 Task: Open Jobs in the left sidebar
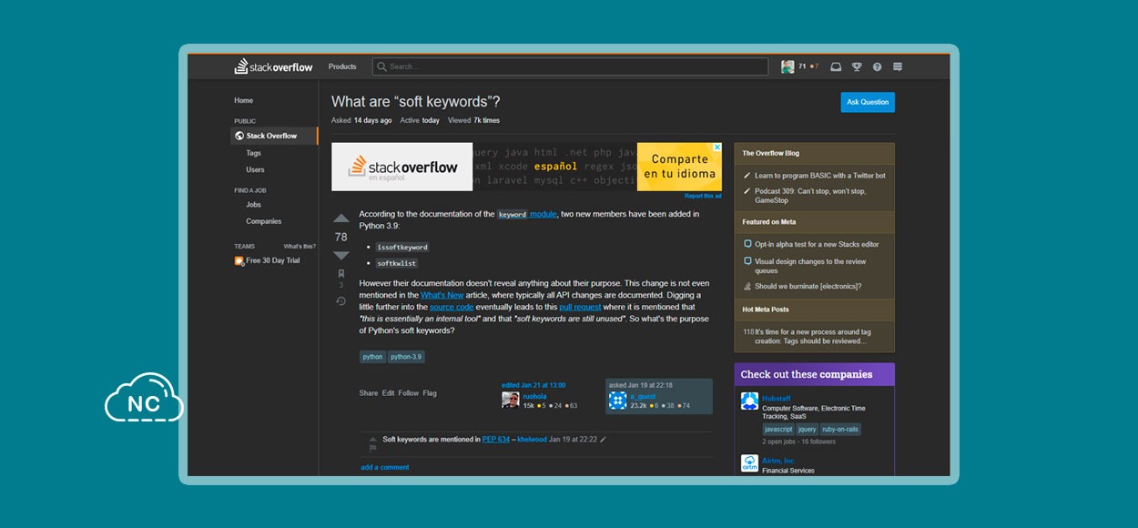coord(254,205)
